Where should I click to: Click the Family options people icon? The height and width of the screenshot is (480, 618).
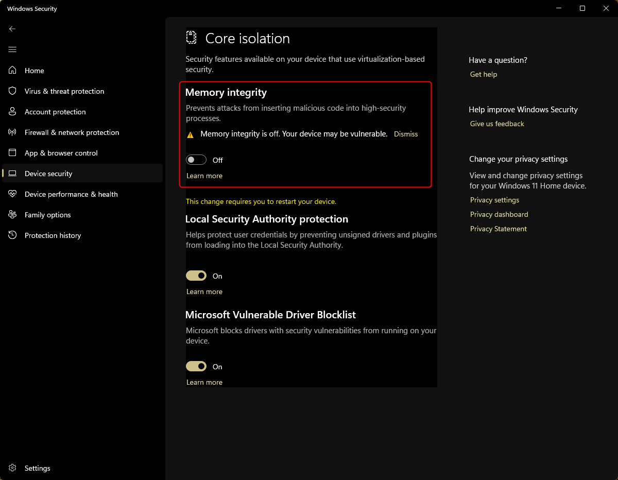pyautogui.click(x=13, y=215)
